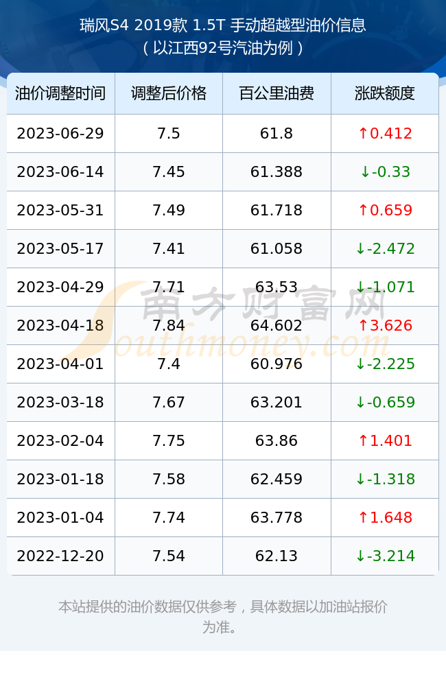Click the 涨跌额度 column header
This screenshot has height=686, width=446.
coord(385,93)
